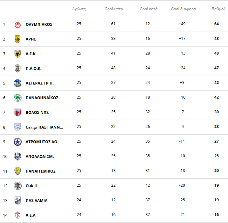Screen dimensions: 228x223
Task: Click the P.A.O.K. club badge
Action: [x=17, y=69]
